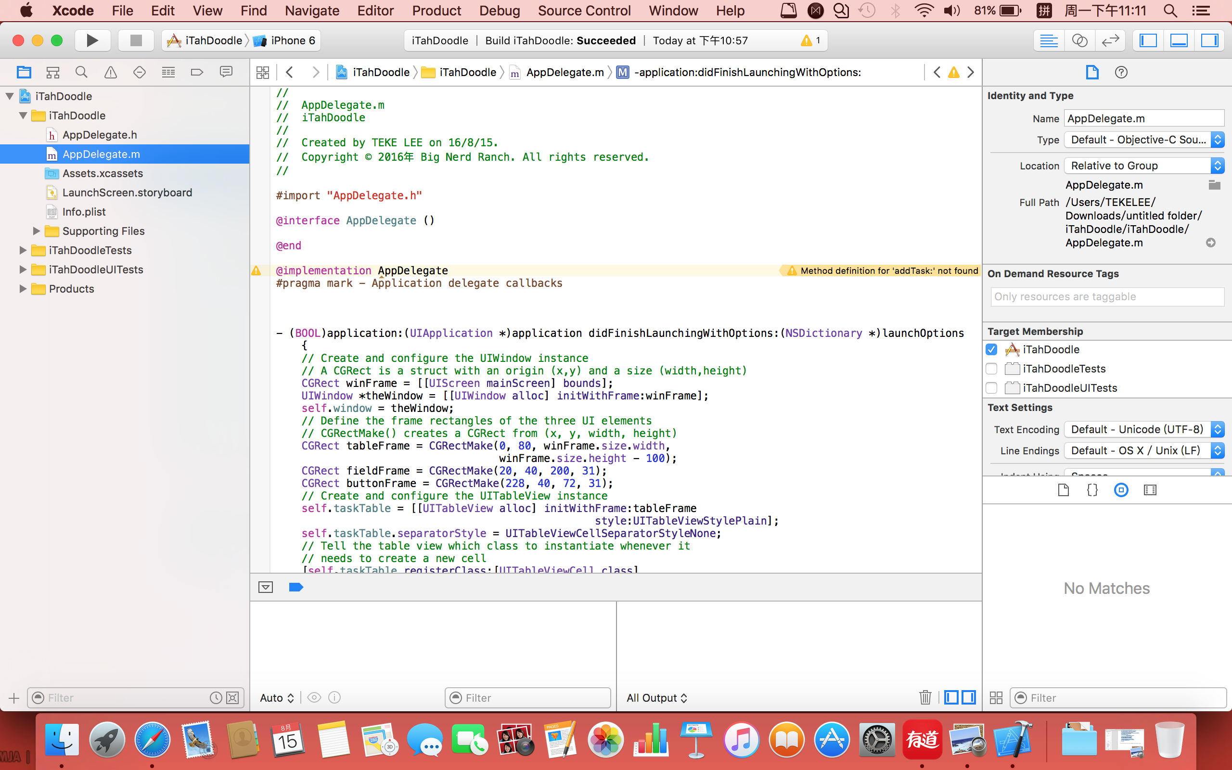Image resolution: width=1232 pixels, height=770 pixels.
Task: Click the file Name input field
Action: (1144, 118)
